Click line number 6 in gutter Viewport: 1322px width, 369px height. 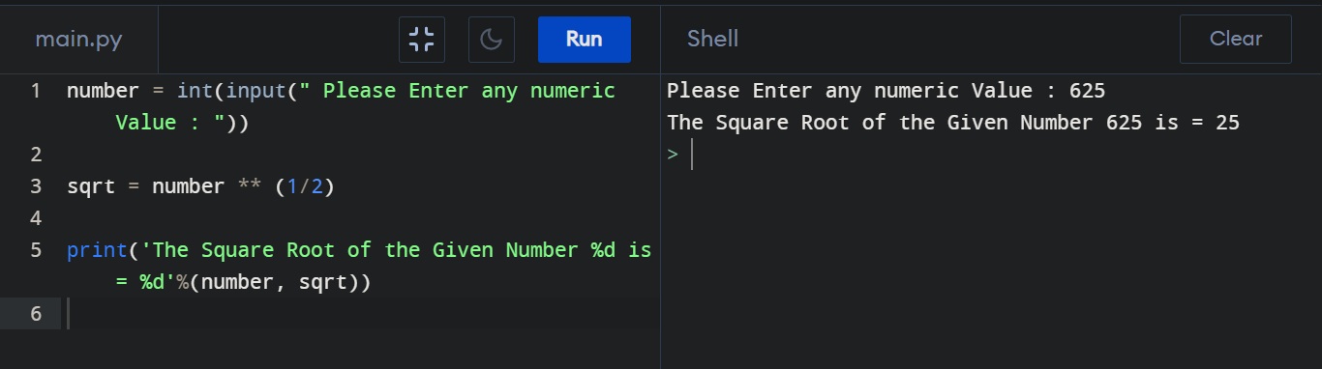click(x=36, y=314)
